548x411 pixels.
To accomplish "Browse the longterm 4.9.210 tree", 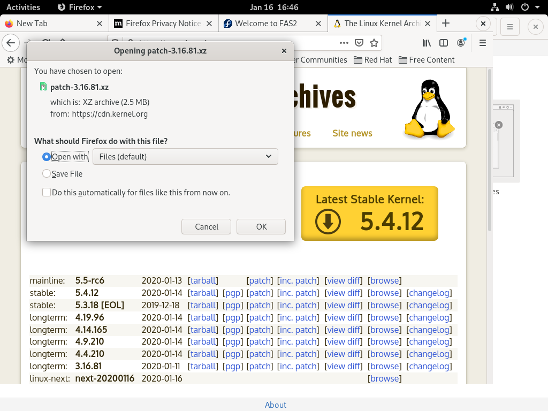I will tap(384, 341).
